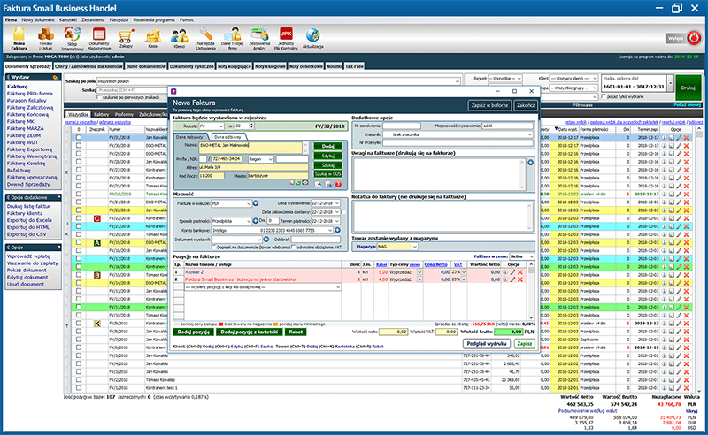Delete invoice position Alowar 2 with red X

(520, 272)
